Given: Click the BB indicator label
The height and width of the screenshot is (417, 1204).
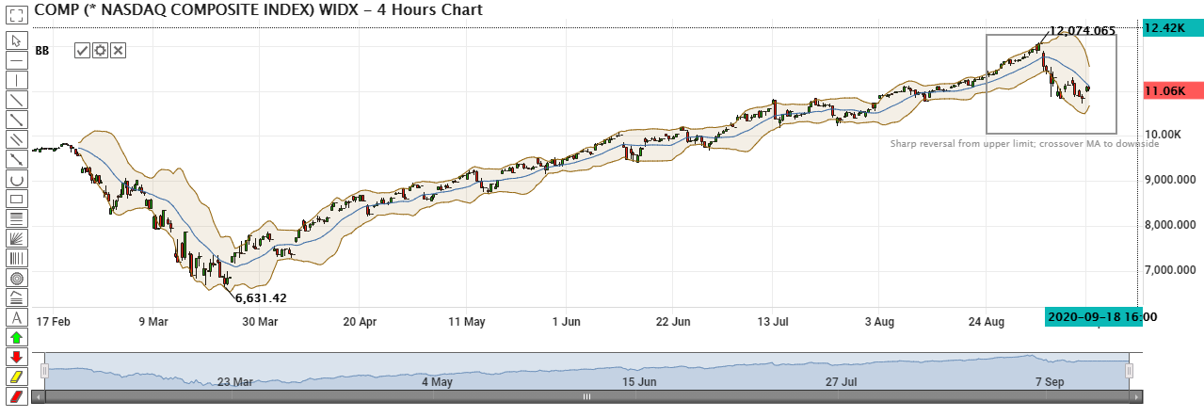Looking at the screenshot, I should (42, 51).
